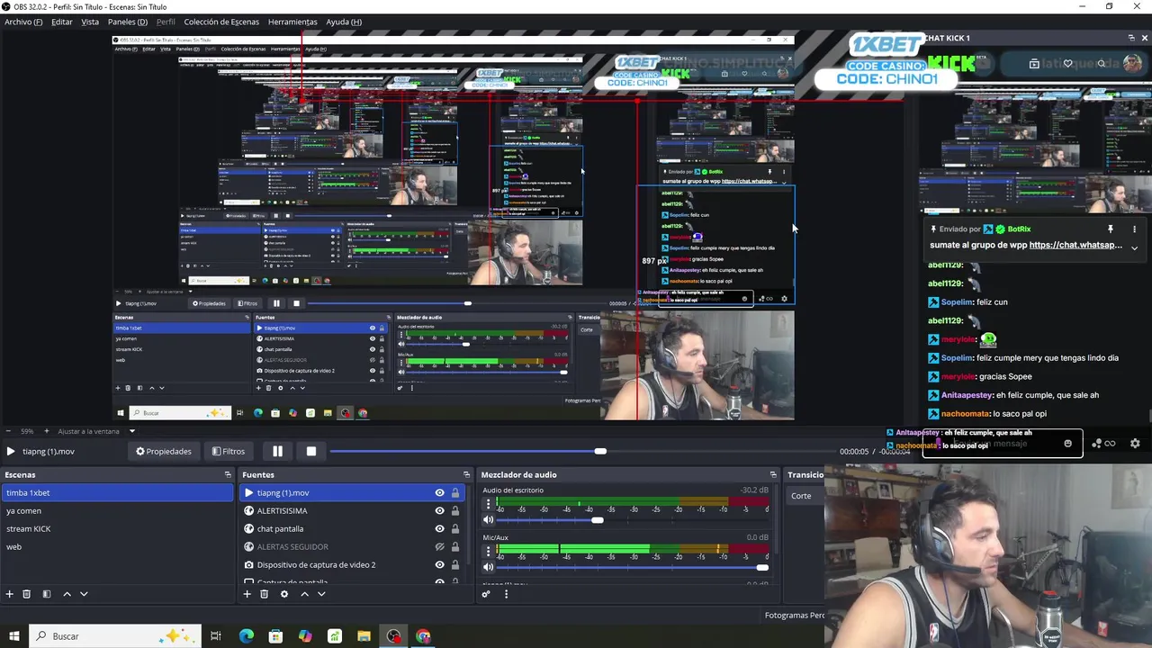Select the stream KICK scene
The image size is (1152, 648).
tap(117, 529)
